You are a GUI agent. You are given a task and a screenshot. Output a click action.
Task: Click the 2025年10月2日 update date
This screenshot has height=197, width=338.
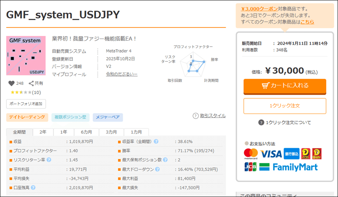121,59
